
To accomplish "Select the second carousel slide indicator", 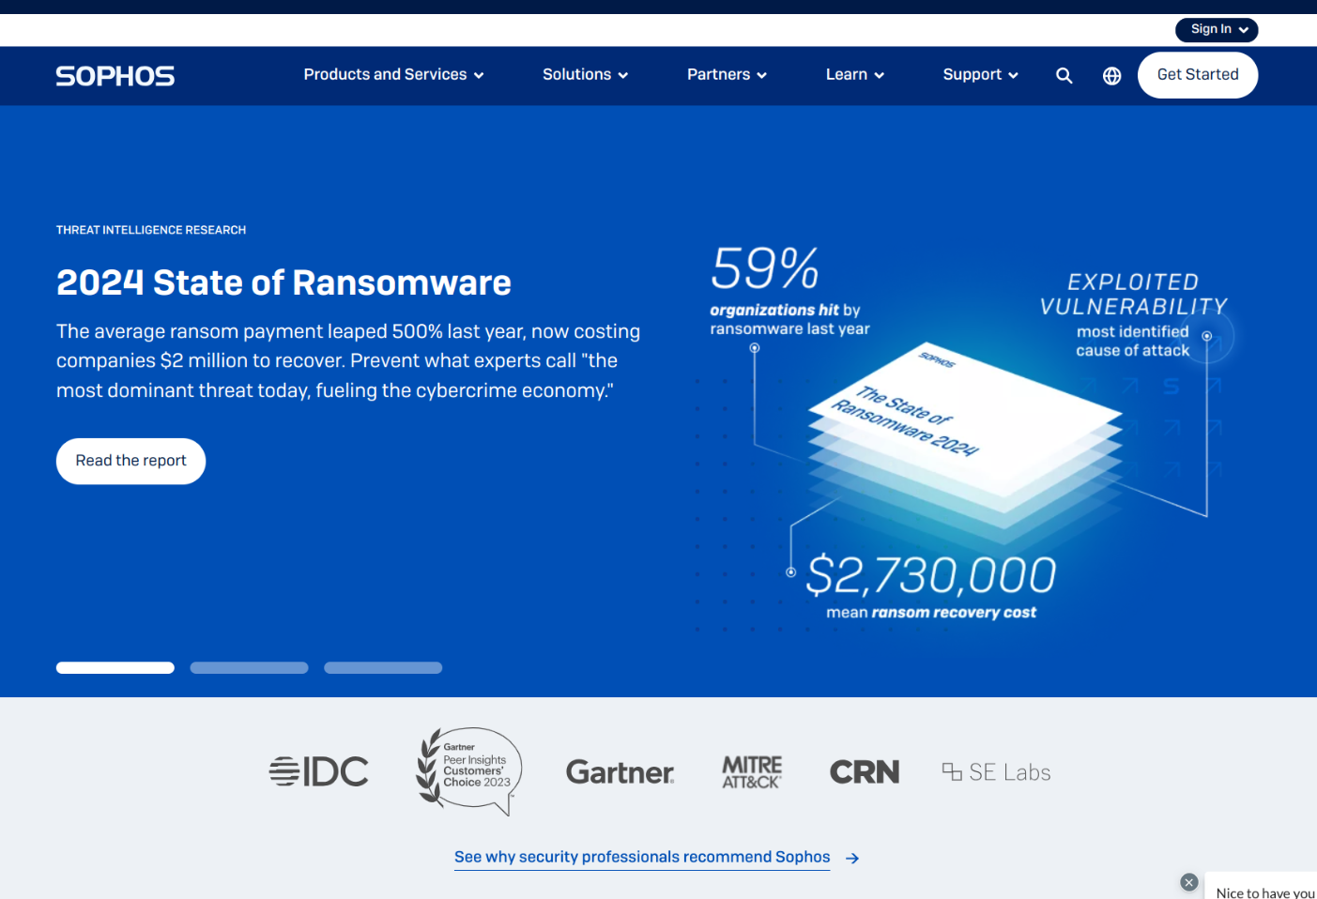I will point(249,667).
